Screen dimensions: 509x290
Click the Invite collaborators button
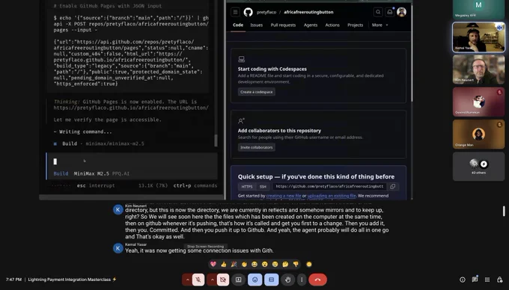257,147
